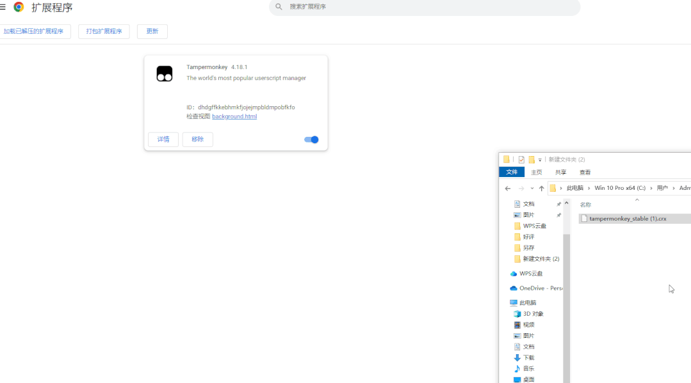Open the recent locations dropdown arrow
Image resolution: width=691 pixels, height=383 pixels.
pyautogui.click(x=532, y=189)
